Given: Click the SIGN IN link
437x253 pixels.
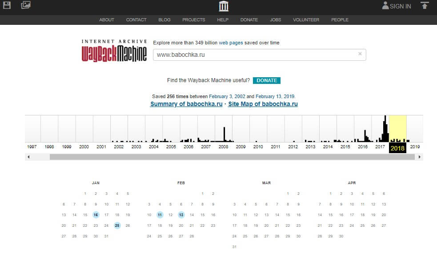Looking at the screenshot, I should click(x=400, y=6).
